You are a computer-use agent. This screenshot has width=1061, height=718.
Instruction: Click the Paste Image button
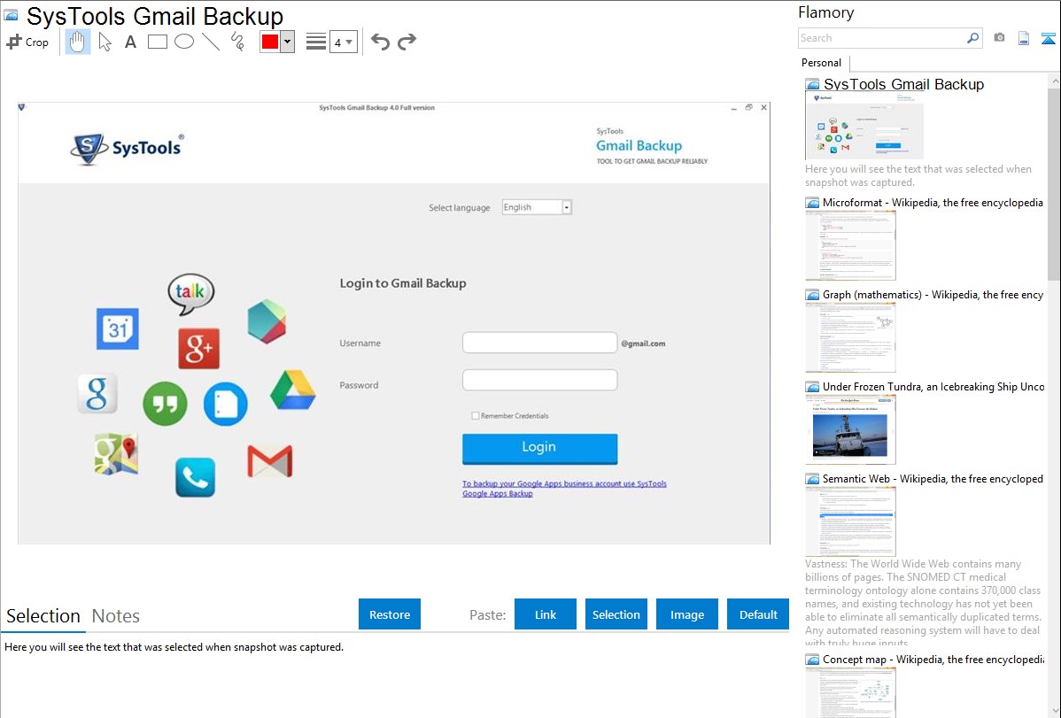pos(686,614)
